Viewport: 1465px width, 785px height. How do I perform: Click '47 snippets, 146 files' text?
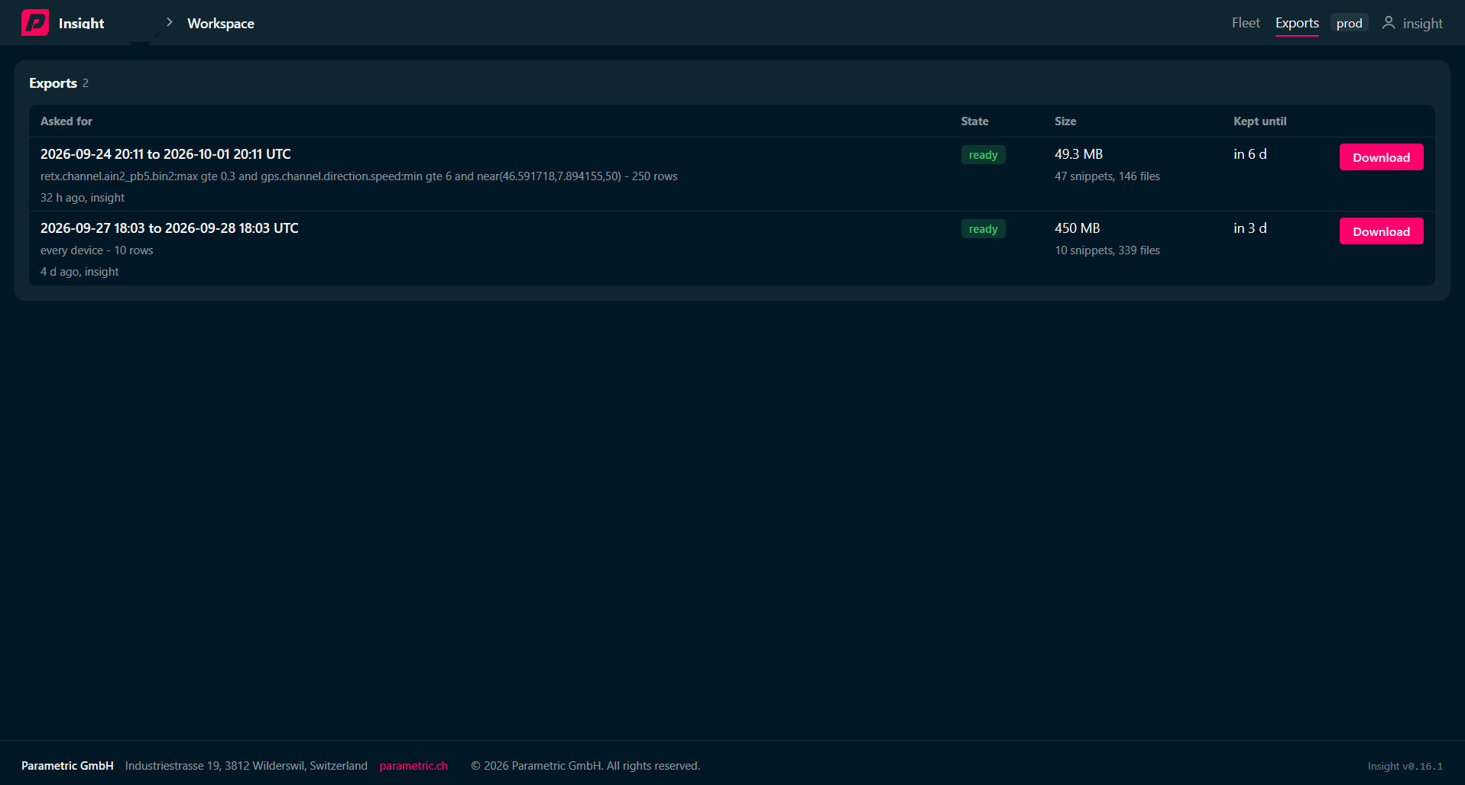pos(1107,176)
